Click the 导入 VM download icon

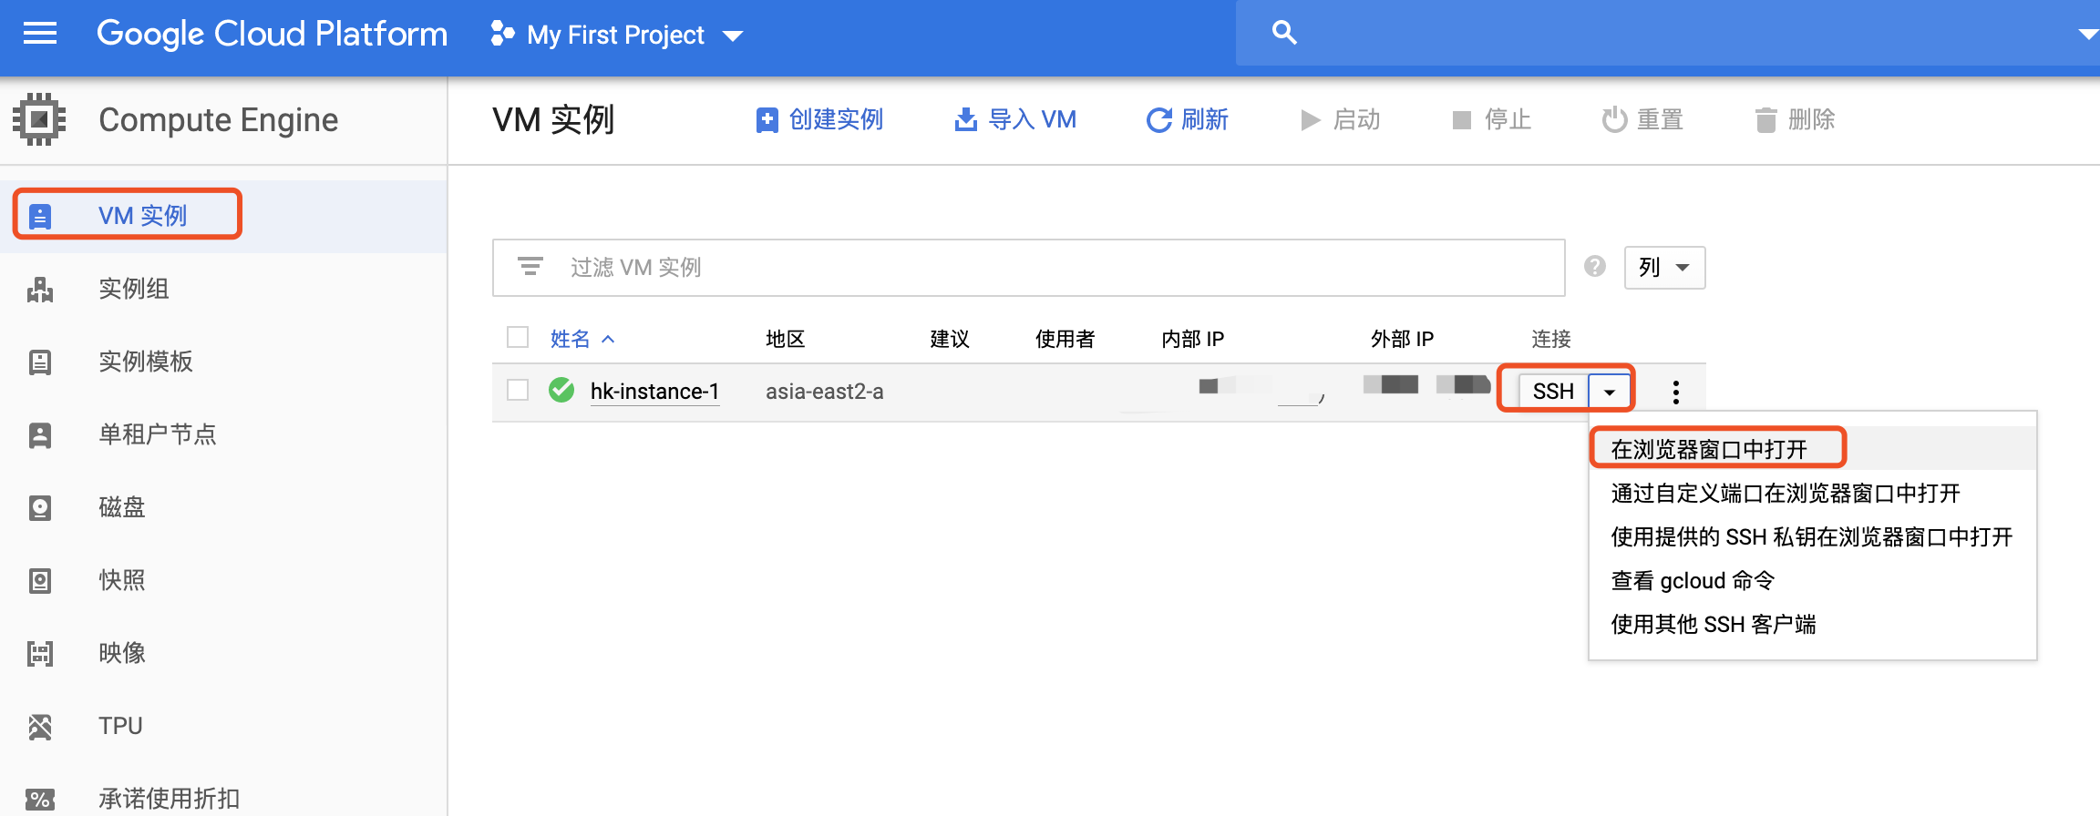966,119
